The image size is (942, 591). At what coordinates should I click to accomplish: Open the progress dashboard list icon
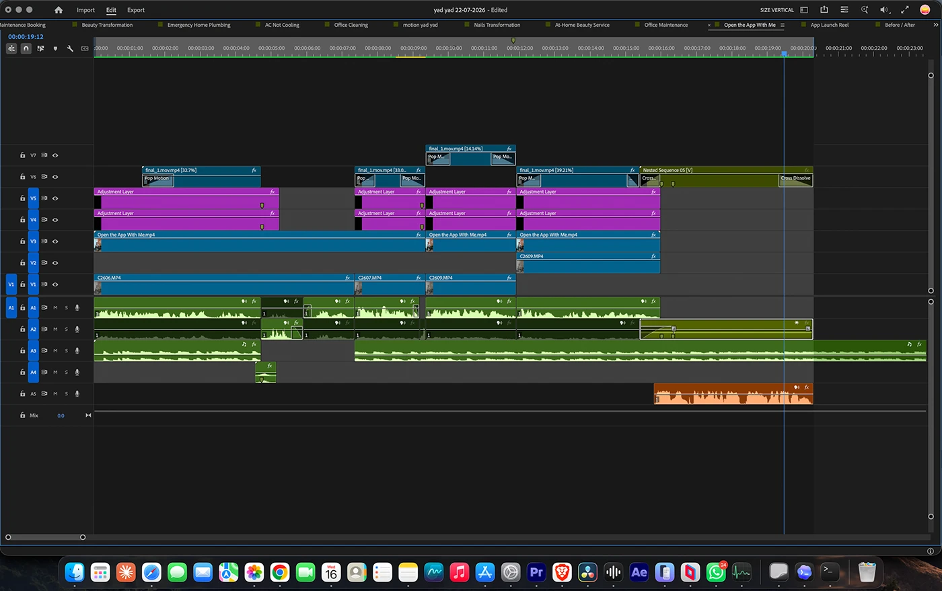point(844,10)
